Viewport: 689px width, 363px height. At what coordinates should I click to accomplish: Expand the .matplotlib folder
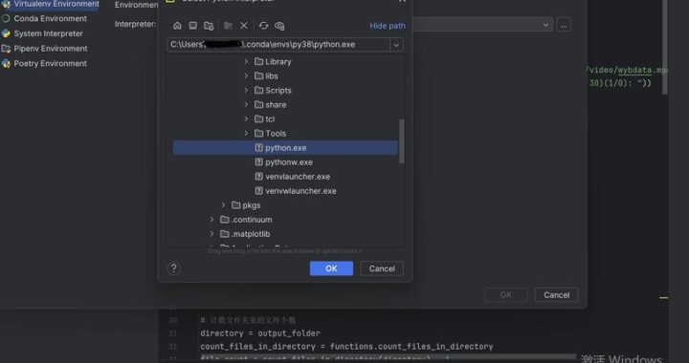(x=211, y=234)
